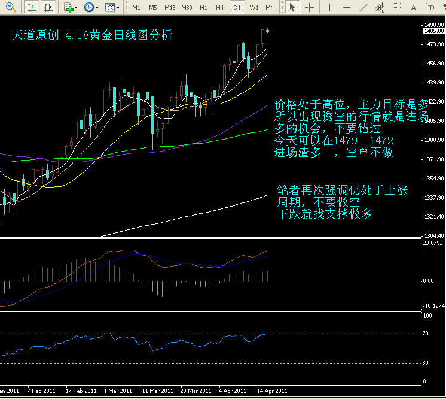The width and height of the screenshot is (446, 399).
Task: Click the MACD scale value -16.1274
Action: pyautogui.click(x=433, y=306)
